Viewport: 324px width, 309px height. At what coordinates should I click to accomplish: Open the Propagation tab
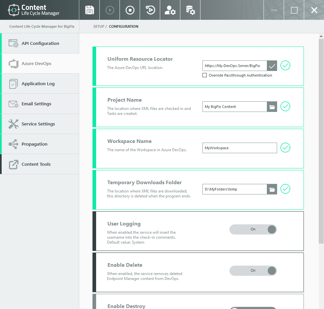click(x=40, y=144)
